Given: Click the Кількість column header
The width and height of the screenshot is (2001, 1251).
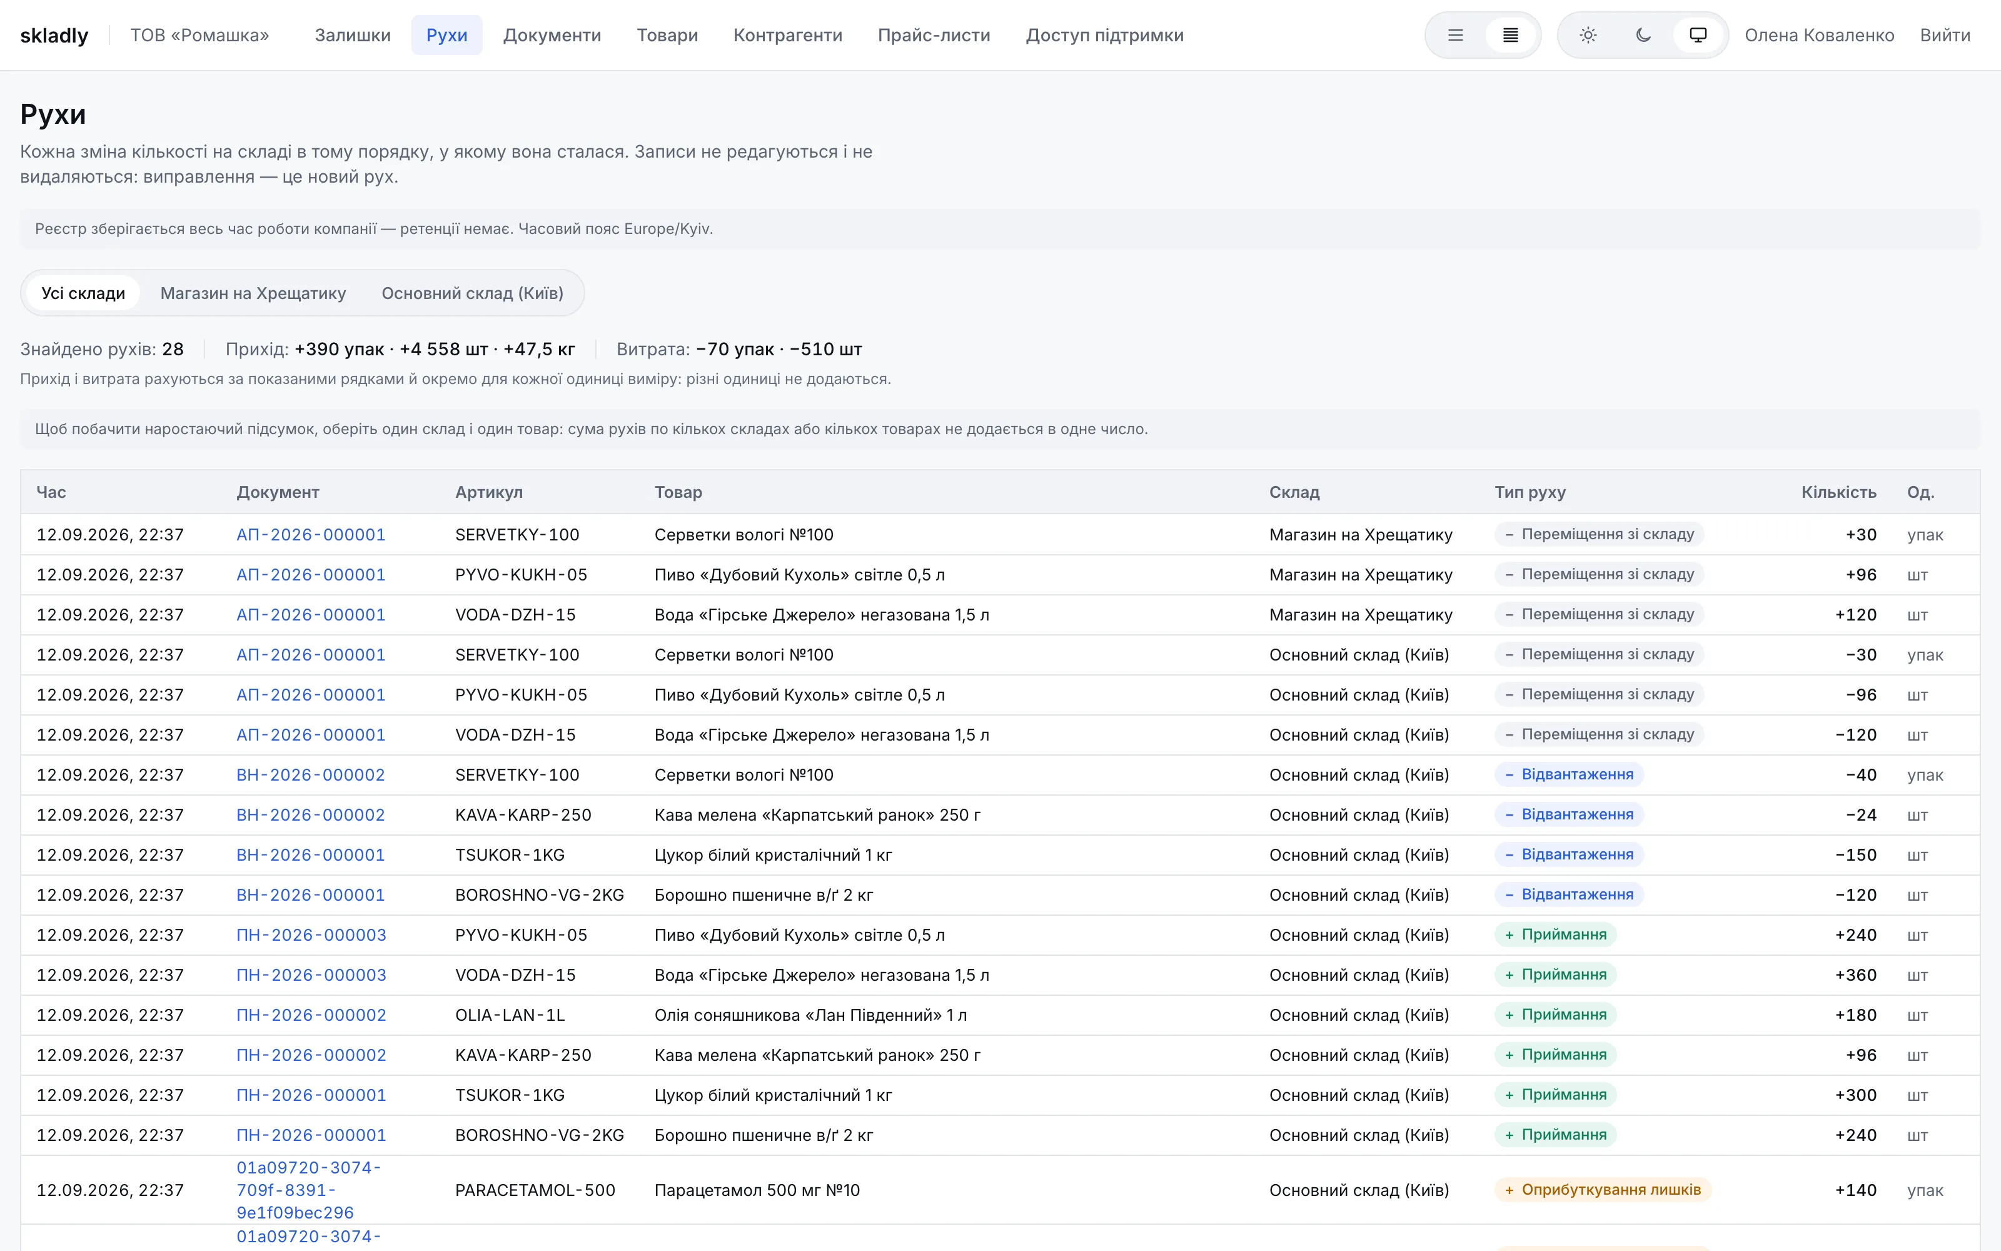Looking at the screenshot, I should [1838, 492].
